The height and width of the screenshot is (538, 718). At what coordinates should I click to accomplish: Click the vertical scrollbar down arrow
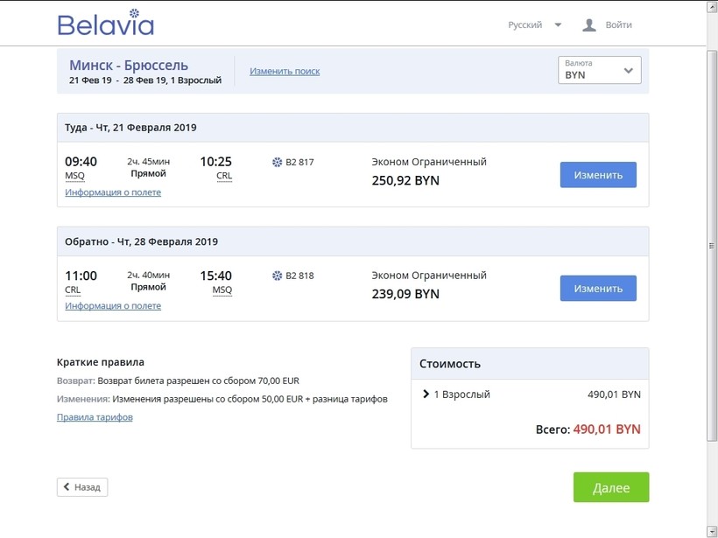point(711,531)
